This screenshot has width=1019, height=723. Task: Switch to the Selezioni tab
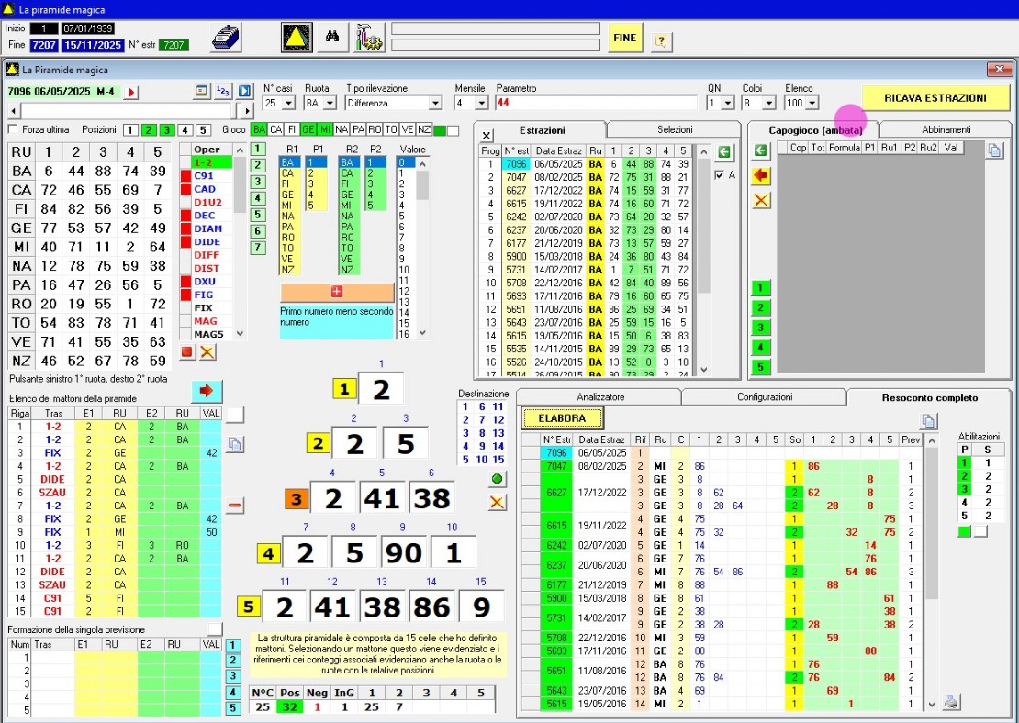[x=674, y=130]
